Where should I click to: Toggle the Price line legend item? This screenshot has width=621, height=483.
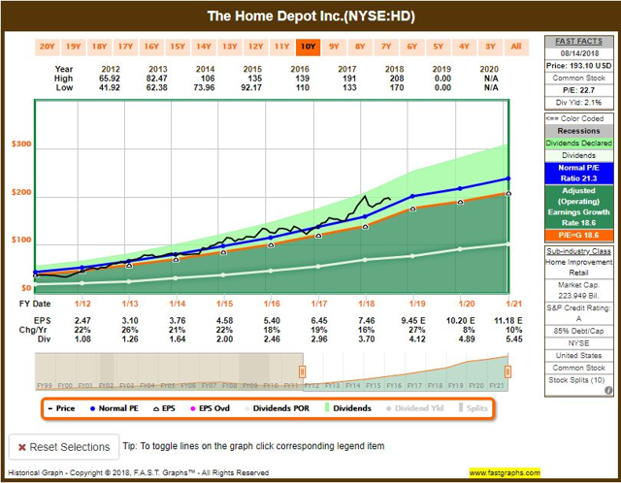click(61, 408)
